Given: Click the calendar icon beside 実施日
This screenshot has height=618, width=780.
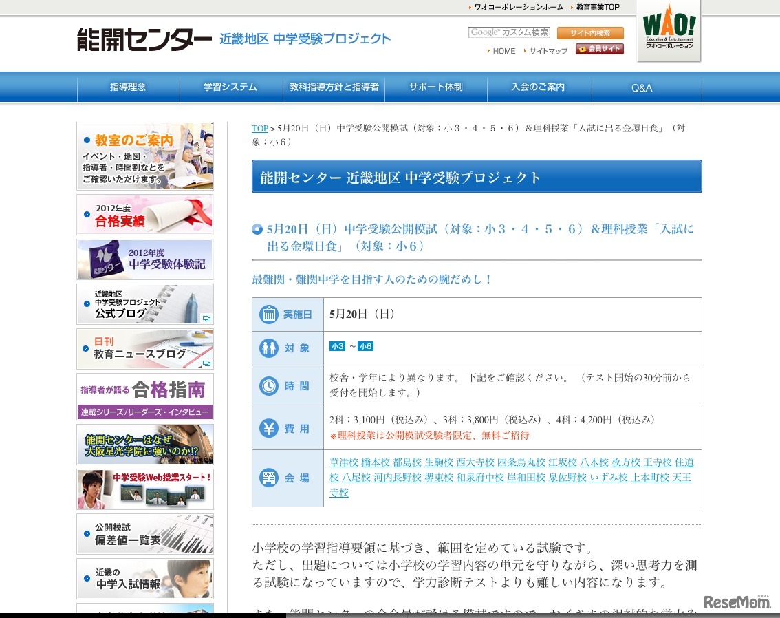Looking at the screenshot, I should click(268, 315).
